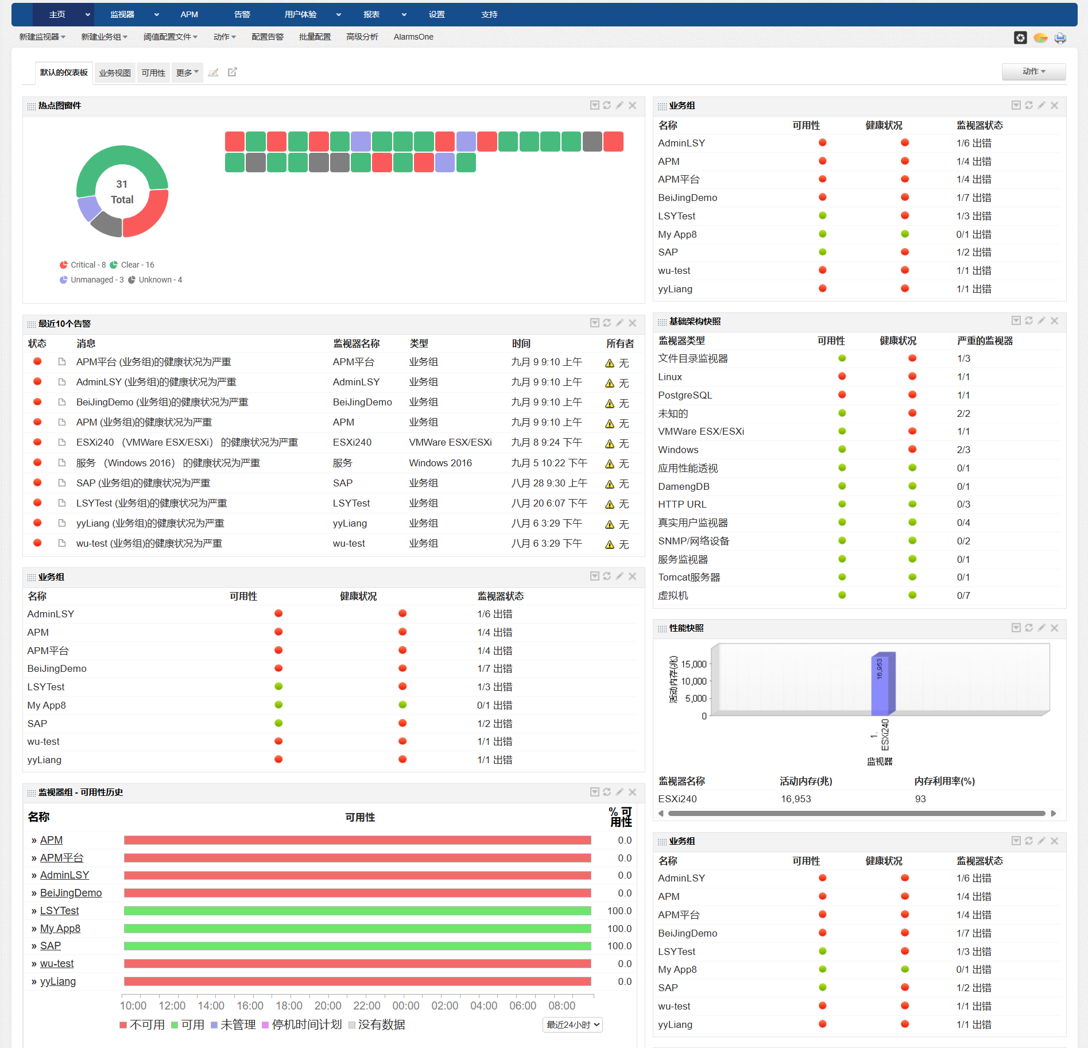Open the 告警 top menu
Image resolution: width=1088 pixels, height=1048 pixels.
click(242, 15)
